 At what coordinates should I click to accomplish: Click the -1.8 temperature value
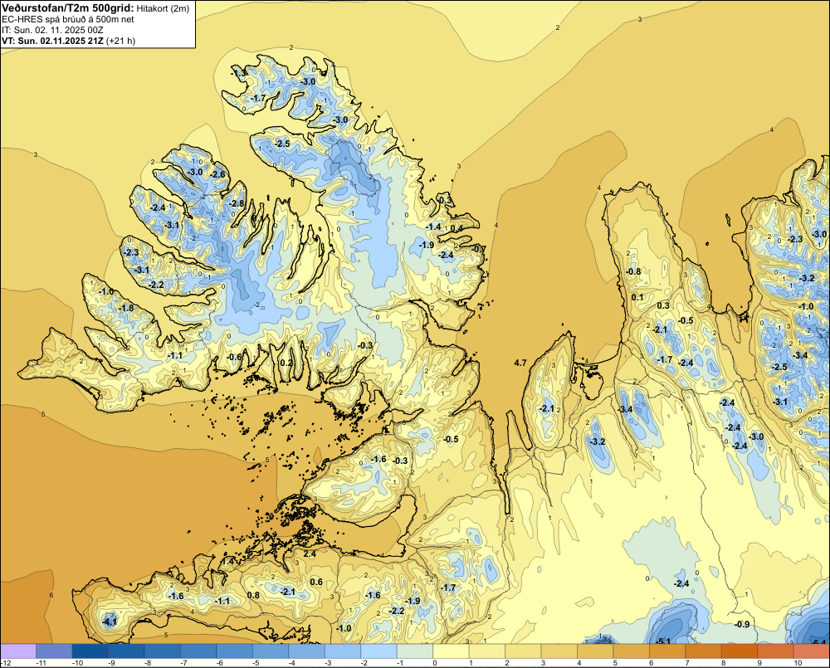pos(126,308)
